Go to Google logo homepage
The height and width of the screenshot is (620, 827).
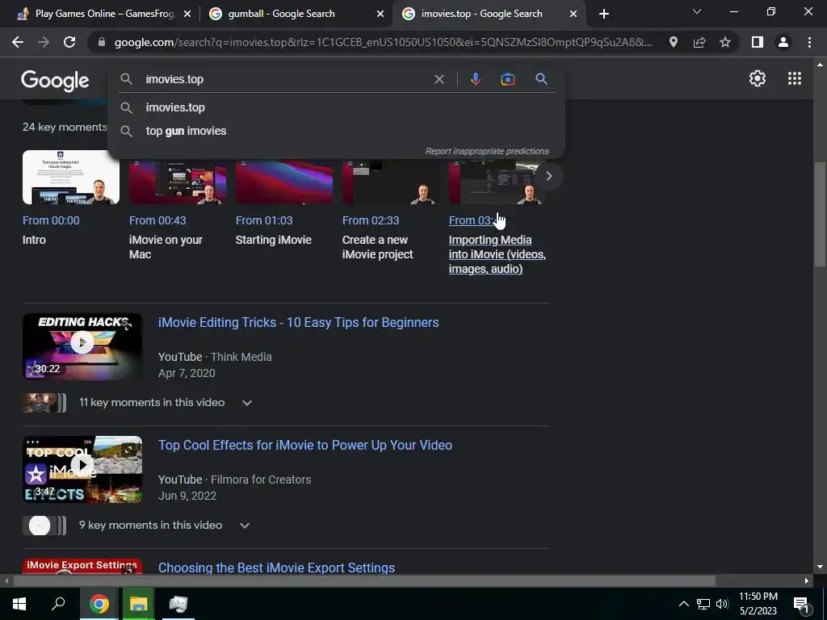tap(55, 80)
